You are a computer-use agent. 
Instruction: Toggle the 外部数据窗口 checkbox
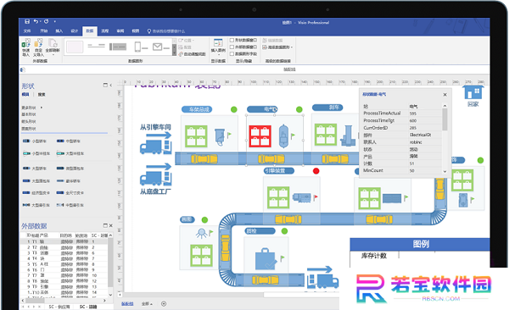tap(232, 47)
